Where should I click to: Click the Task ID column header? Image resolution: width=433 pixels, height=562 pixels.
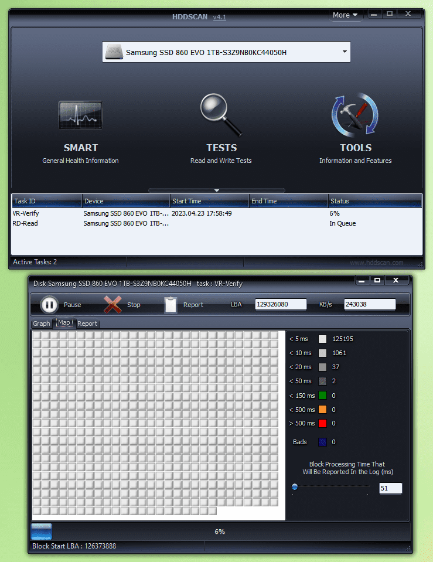coord(47,201)
